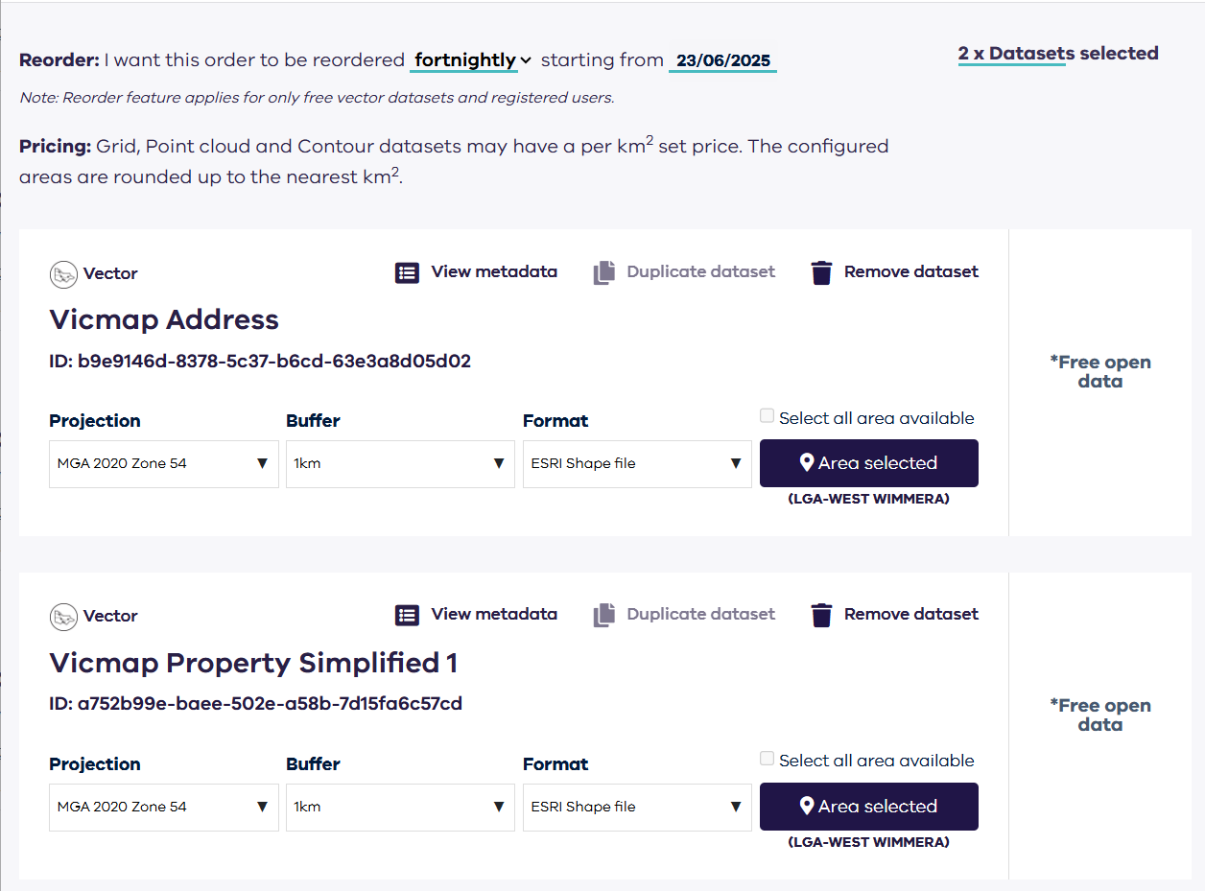This screenshot has height=891, width=1205.
Task: Click Area selected button for Vicmap Address
Action: 868,463
